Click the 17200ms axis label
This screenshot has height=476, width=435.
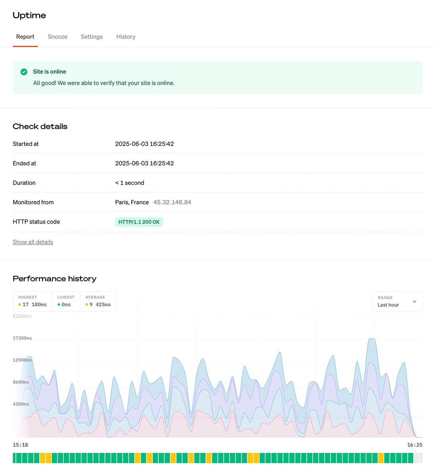click(x=22, y=338)
